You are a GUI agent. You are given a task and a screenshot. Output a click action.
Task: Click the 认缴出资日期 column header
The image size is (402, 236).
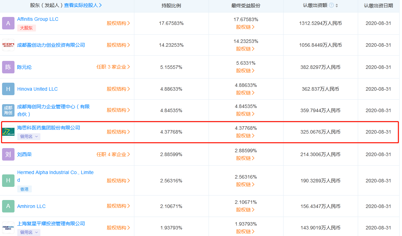click(x=379, y=6)
